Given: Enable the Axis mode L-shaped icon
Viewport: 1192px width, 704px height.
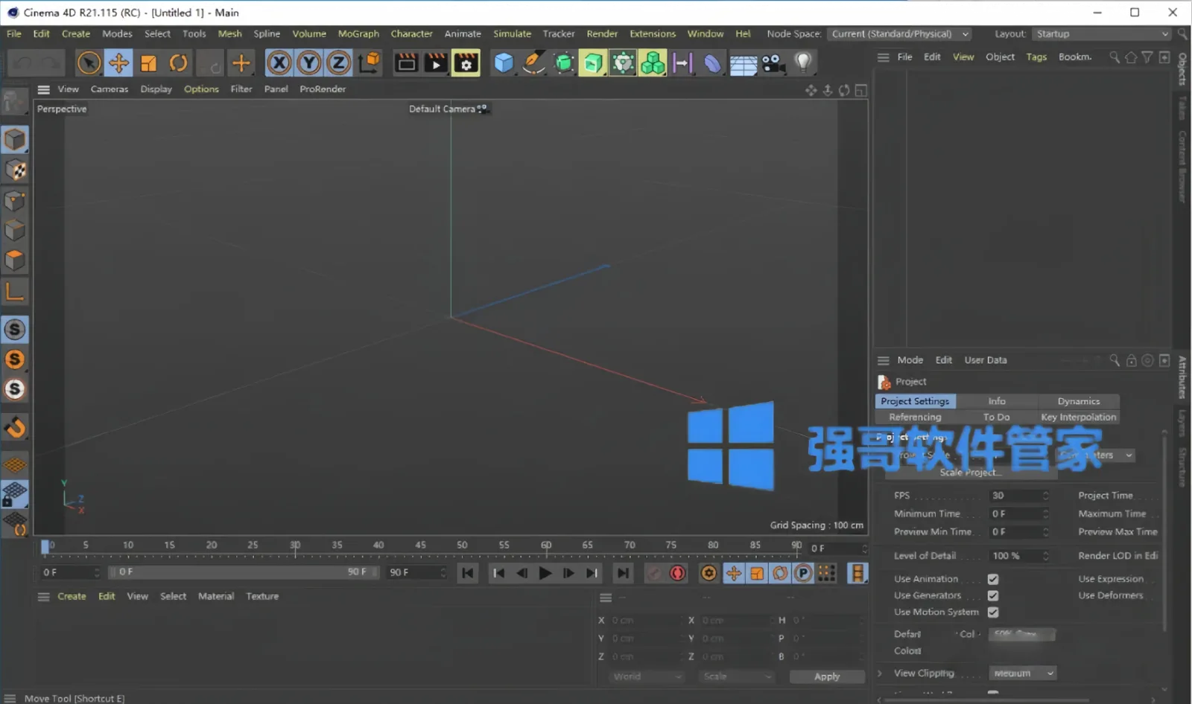Looking at the screenshot, I should click(x=15, y=291).
